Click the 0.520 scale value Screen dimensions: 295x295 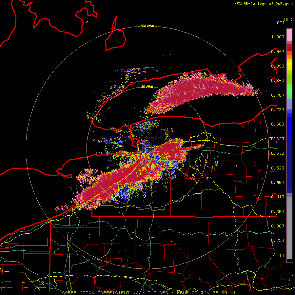pyautogui.click(x=278, y=168)
